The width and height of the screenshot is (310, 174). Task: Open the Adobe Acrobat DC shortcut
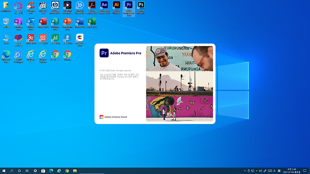[92, 8]
